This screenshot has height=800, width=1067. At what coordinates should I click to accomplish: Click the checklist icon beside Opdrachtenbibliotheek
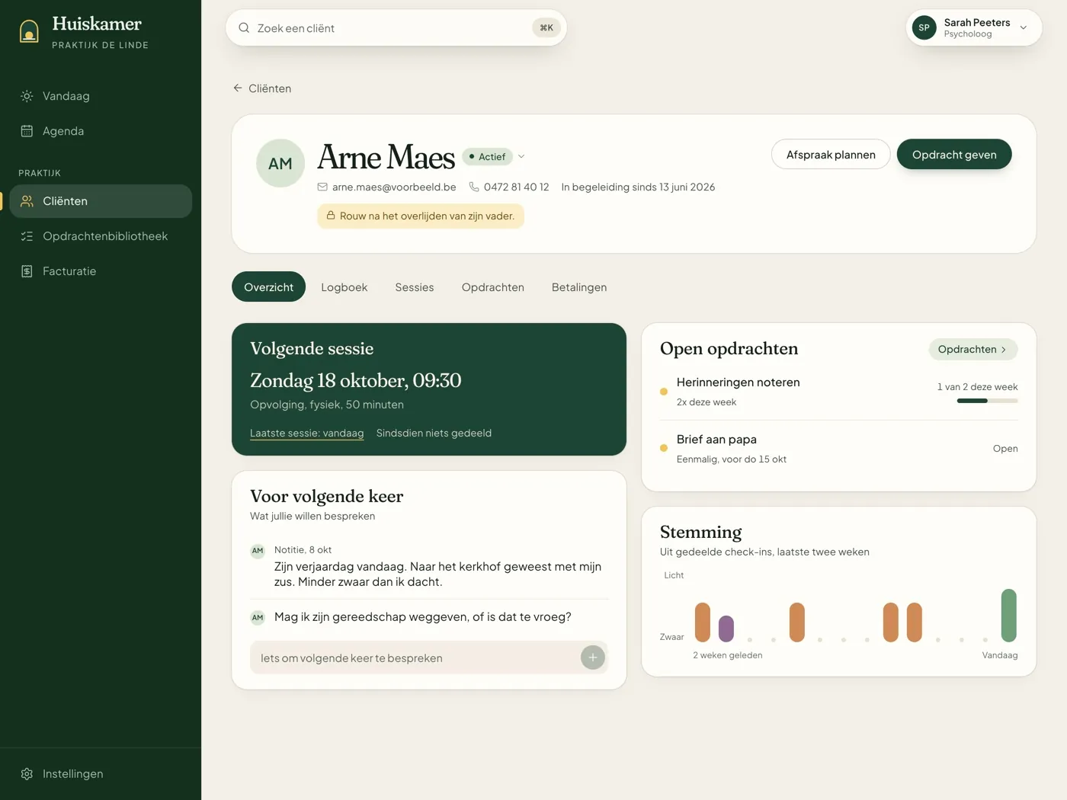tap(27, 236)
